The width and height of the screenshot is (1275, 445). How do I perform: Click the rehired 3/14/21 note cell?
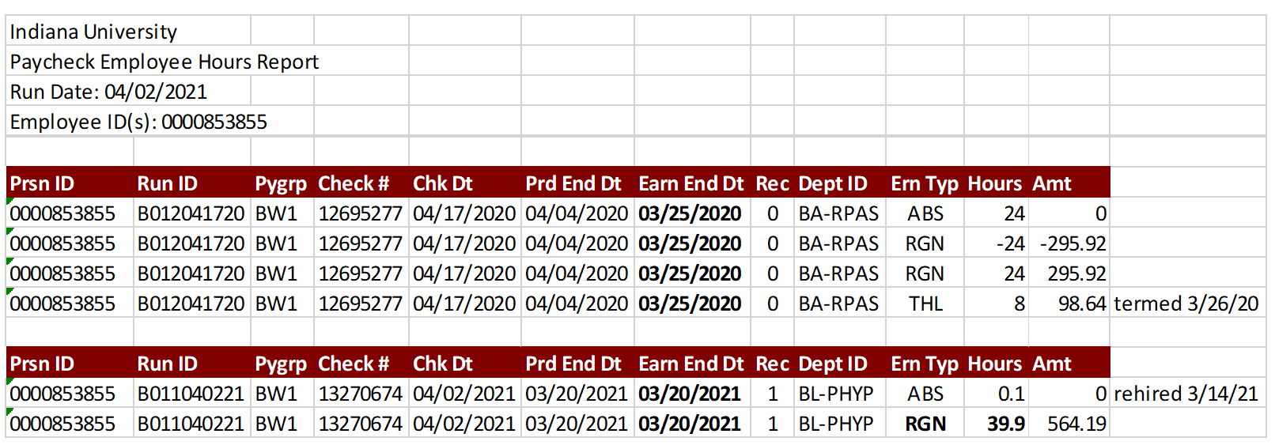point(1186,394)
